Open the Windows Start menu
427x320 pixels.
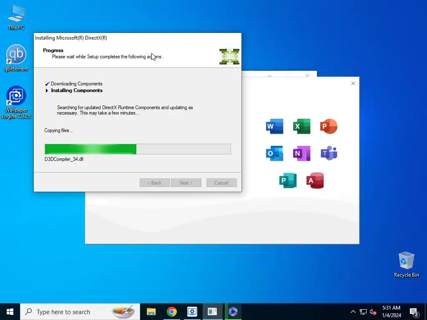10,312
